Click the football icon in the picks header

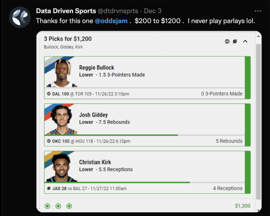235,41
